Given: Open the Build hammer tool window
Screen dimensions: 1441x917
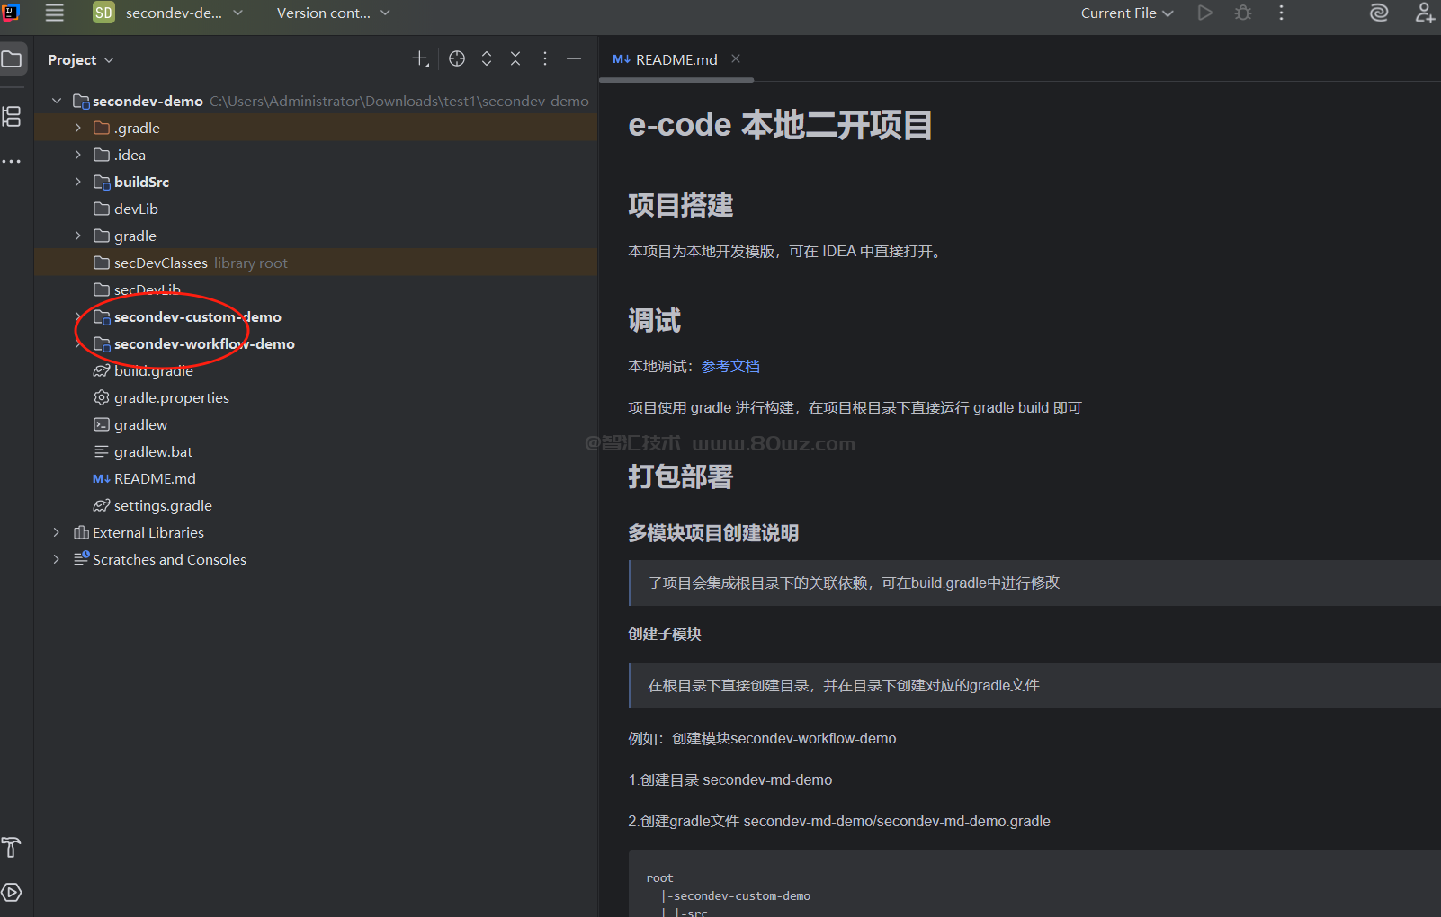Looking at the screenshot, I should coord(12,847).
